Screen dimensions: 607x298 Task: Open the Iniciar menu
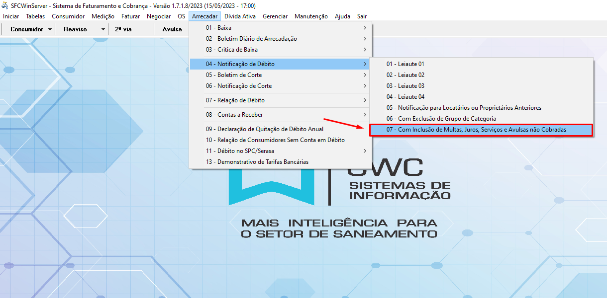pyautogui.click(x=11, y=16)
